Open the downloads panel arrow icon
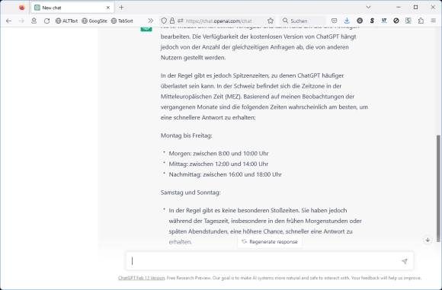The width and height of the screenshot is (442, 290). pyautogui.click(x=347, y=21)
